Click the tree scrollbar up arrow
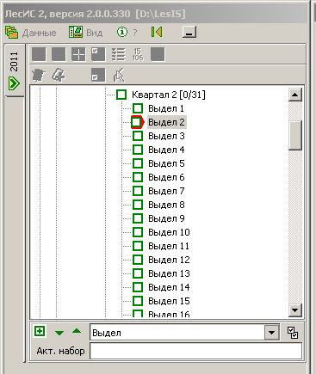 coord(295,95)
